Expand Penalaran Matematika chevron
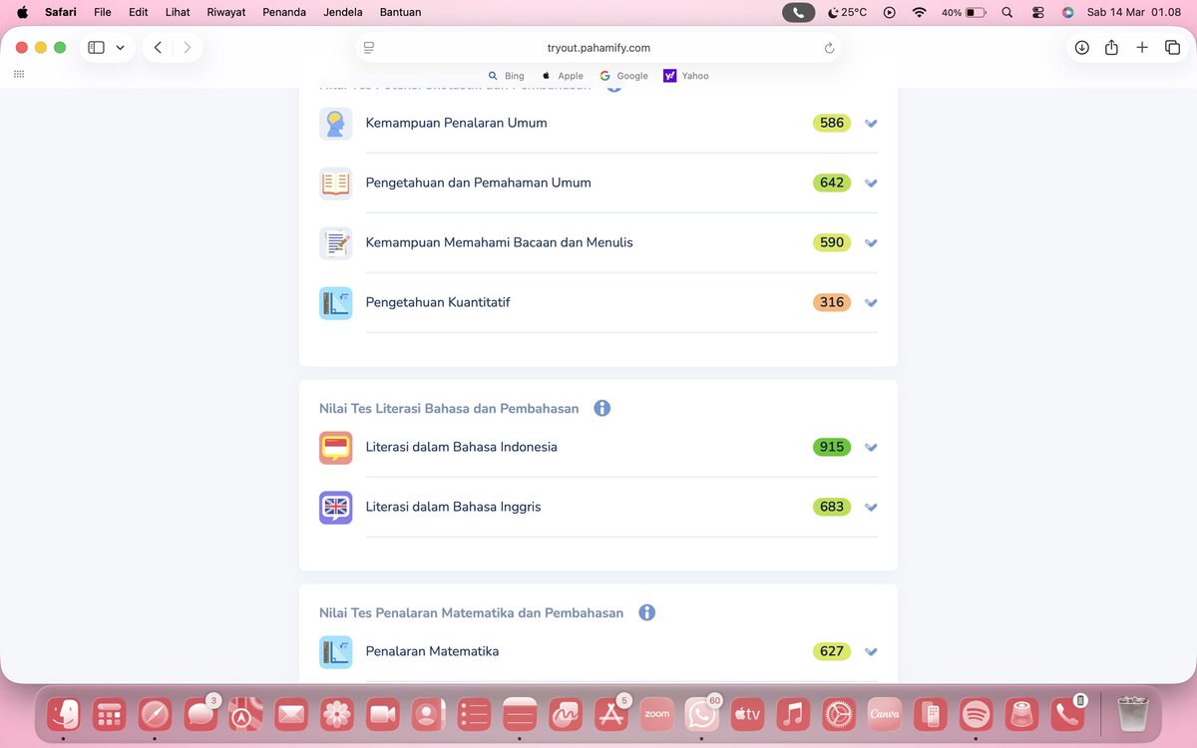Viewport: 1197px width, 748px height. click(871, 652)
